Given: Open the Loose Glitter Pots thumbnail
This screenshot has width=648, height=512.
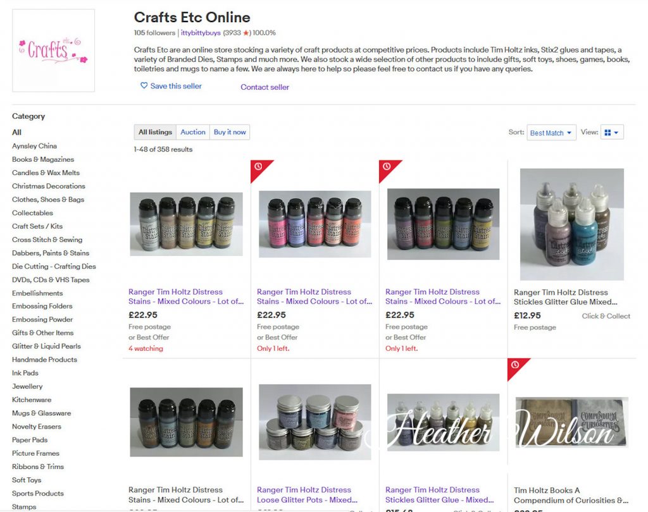Looking at the screenshot, I should point(315,422).
